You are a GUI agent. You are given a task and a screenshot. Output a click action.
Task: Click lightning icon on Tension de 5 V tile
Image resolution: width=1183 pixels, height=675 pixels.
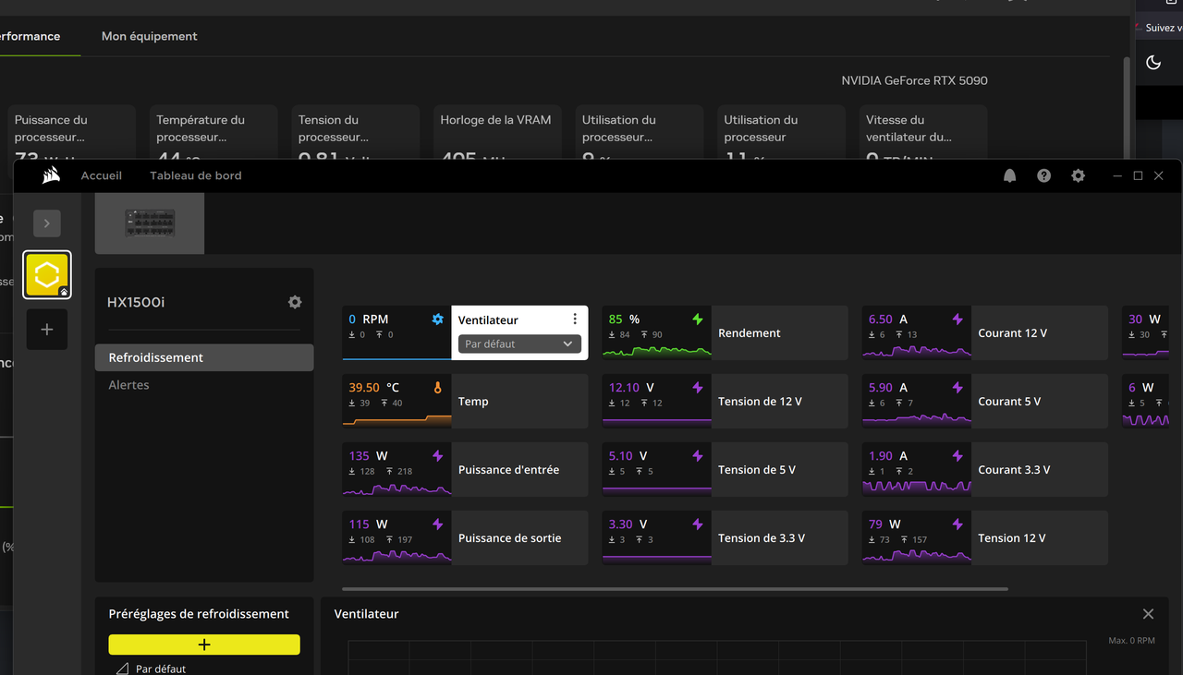click(698, 456)
